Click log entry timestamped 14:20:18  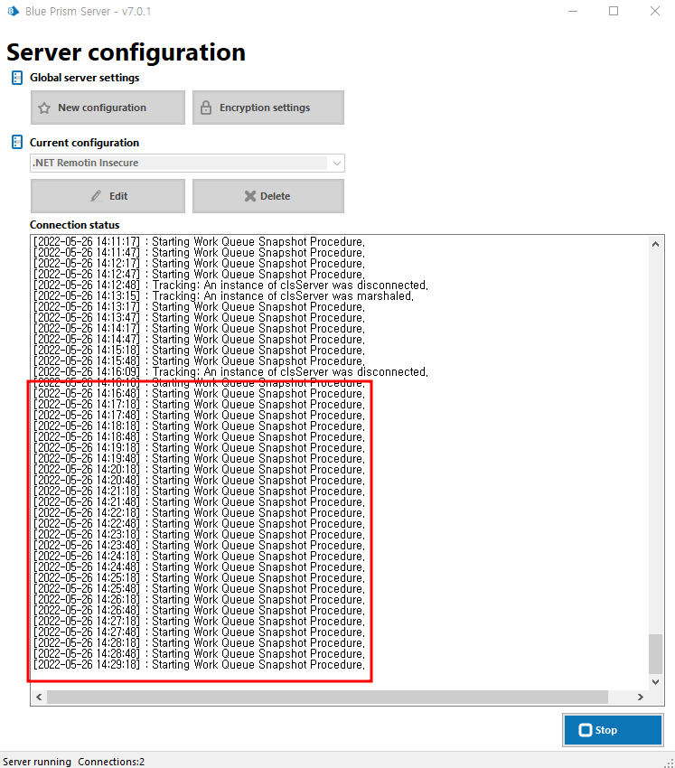pos(199,469)
